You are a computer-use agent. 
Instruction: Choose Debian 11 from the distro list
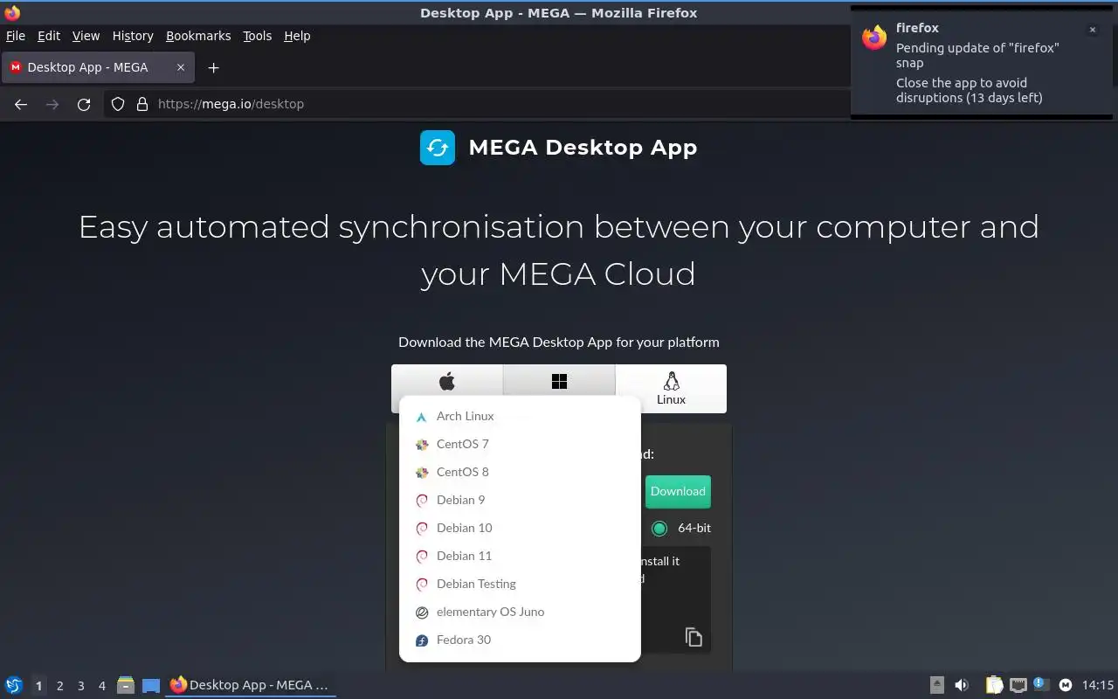coord(520,556)
